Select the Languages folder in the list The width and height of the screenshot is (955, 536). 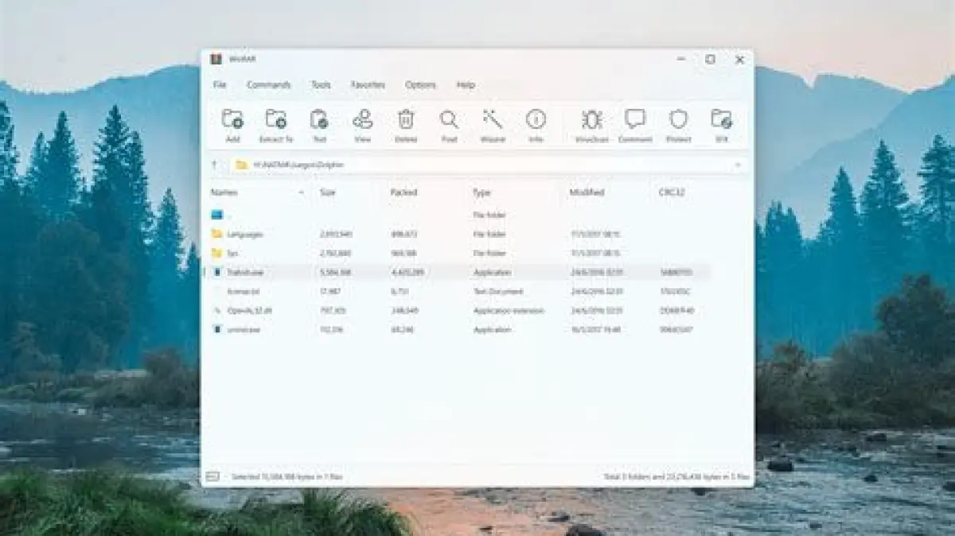click(x=244, y=235)
